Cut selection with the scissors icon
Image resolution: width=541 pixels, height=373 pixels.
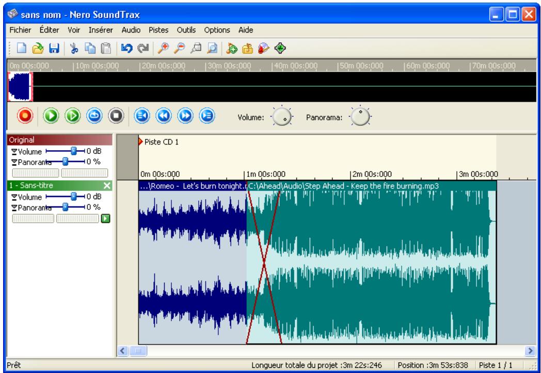click(x=74, y=48)
